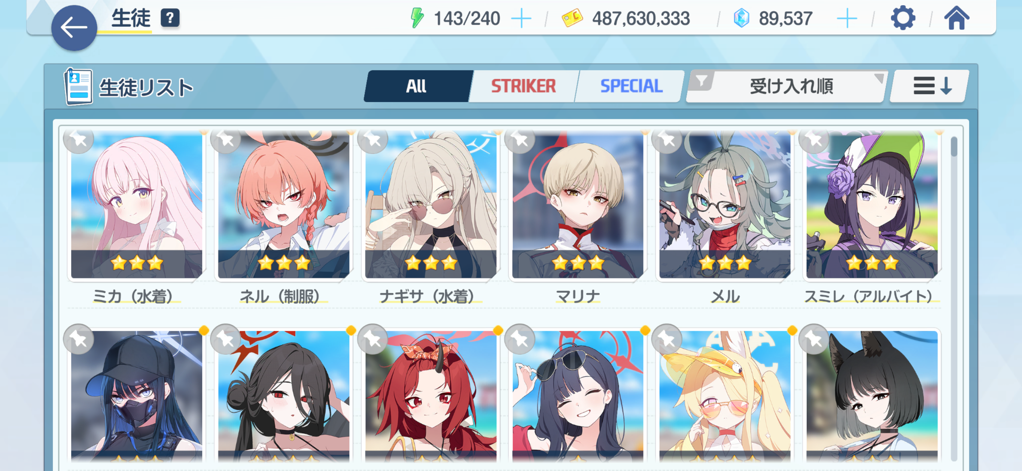This screenshot has width=1022, height=471.
Task: Toggle the pin on ミカ(水着) card
Action: [x=79, y=139]
